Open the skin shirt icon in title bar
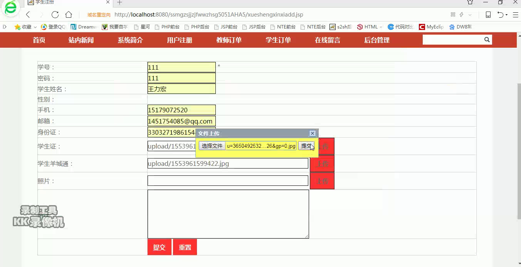The width and height of the screenshot is (521, 267). (x=470, y=2)
